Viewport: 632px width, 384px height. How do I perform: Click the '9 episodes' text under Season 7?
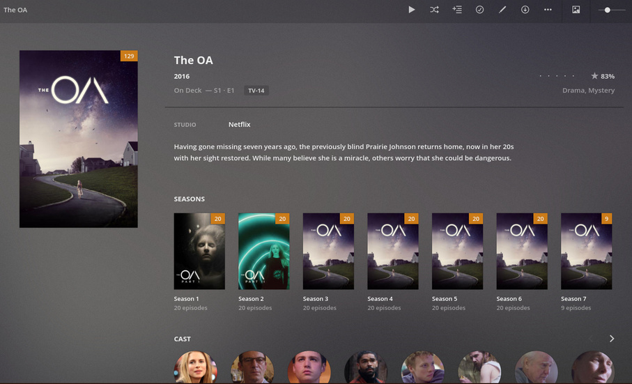(x=576, y=308)
